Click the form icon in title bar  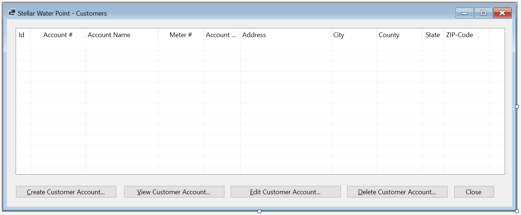tap(12, 13)
